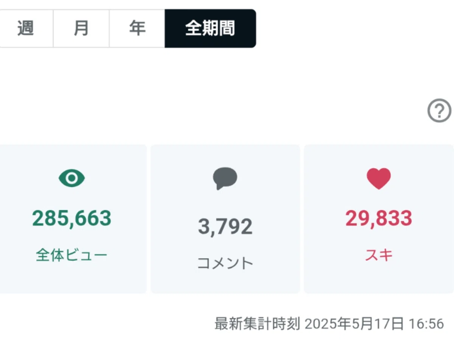454x341 pixels.
Task: Click the コメント label
Action: click(225, 263)
